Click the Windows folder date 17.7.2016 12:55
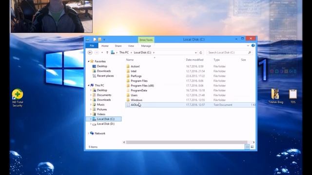This screenshot has width=312, height=175. 195,100
